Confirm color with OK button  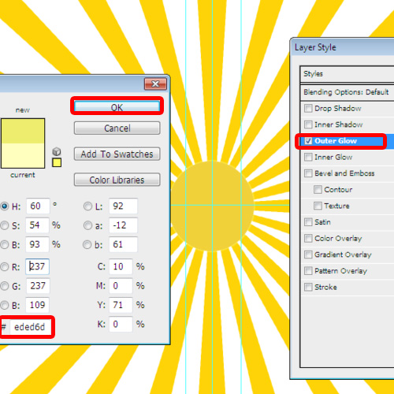117,107
